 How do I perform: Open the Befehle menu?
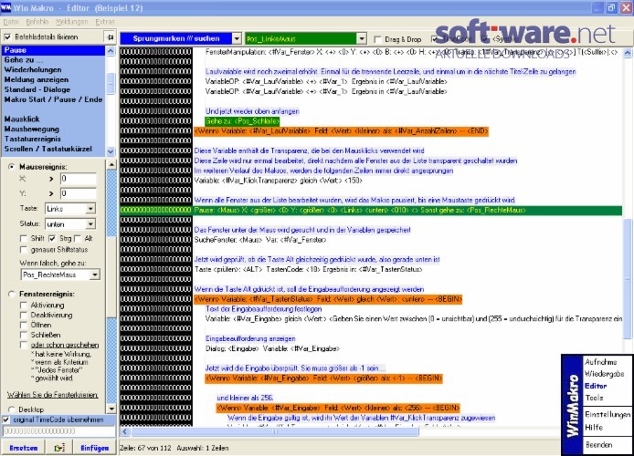click(37, 22)
